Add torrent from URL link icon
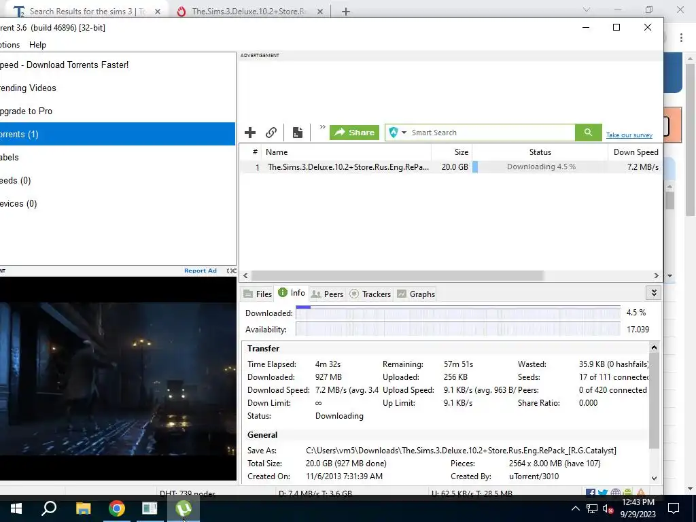The height and width of the screenshot is (522, 696). coord(271,133)
